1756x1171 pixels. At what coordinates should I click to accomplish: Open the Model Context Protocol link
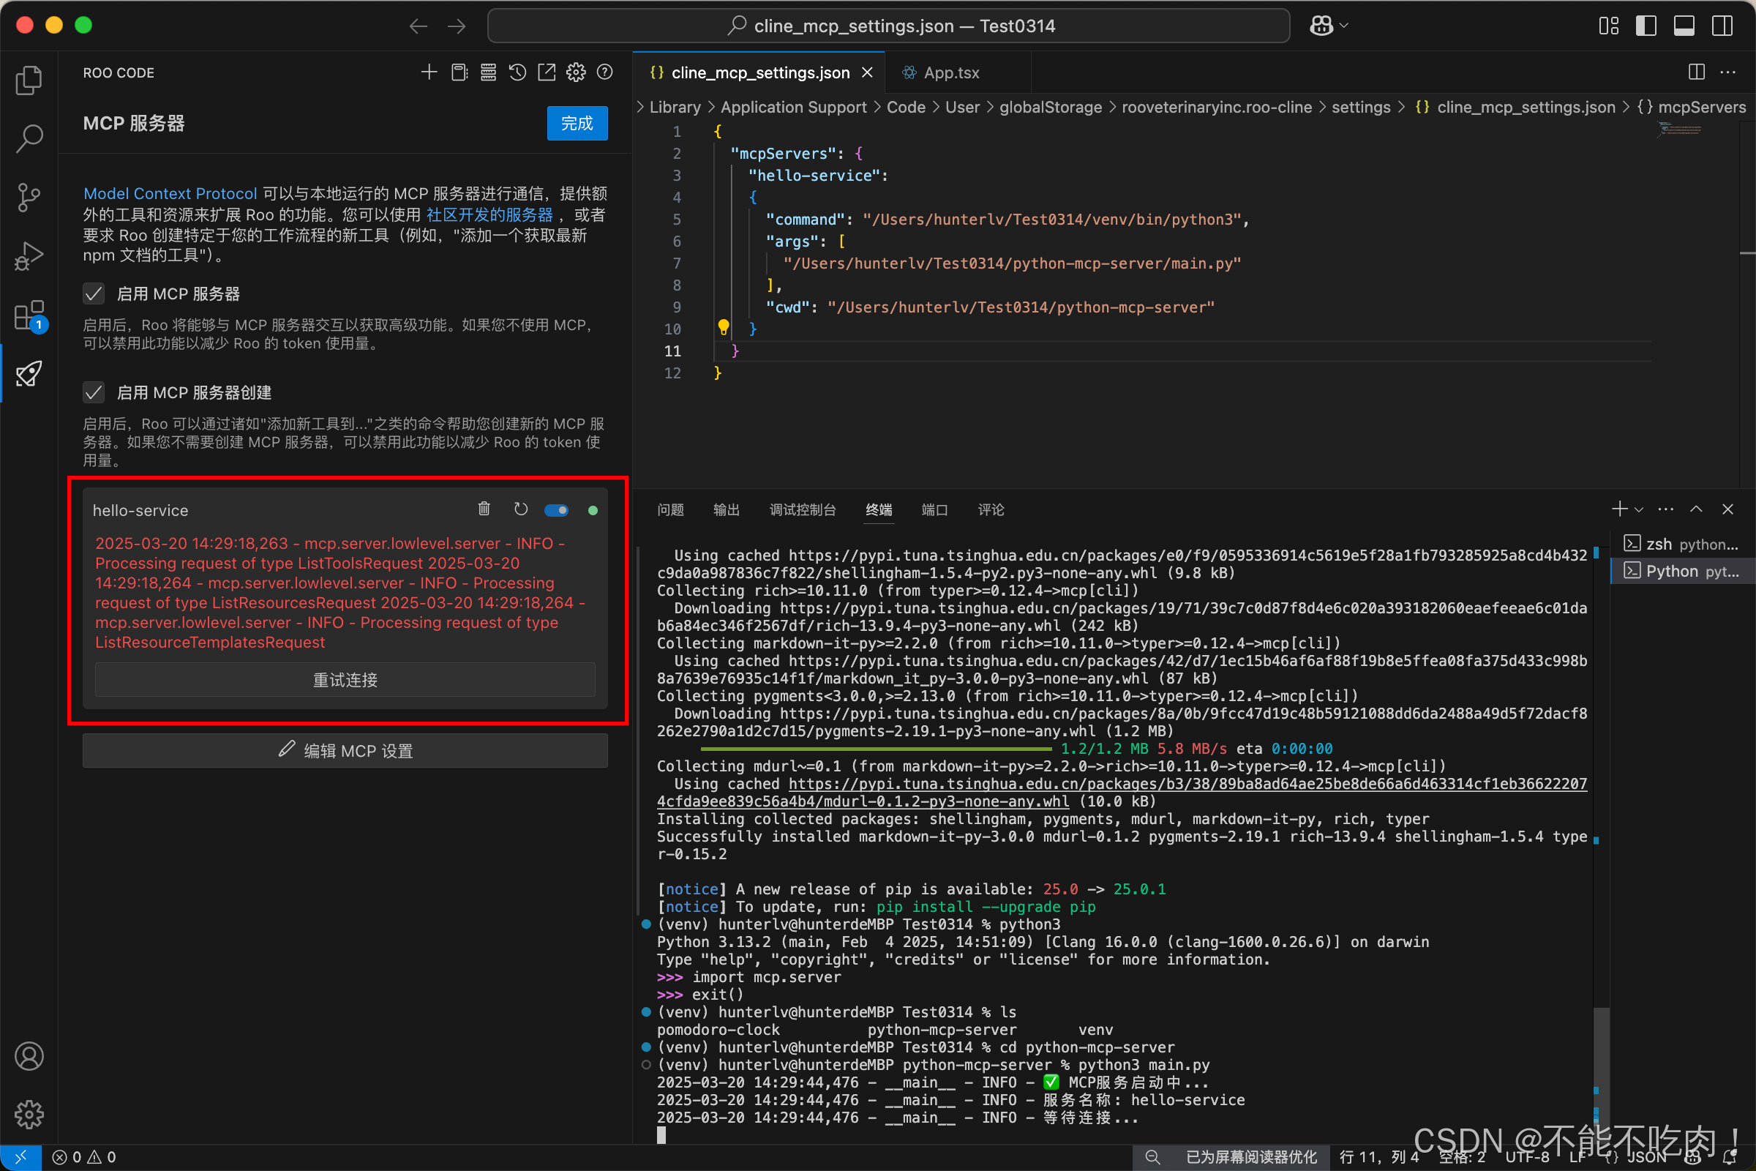click(x=170, y=193)
